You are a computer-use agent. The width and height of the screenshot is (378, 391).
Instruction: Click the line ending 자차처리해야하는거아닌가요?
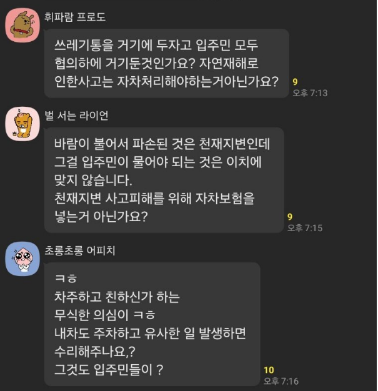(x=166, y=81)
